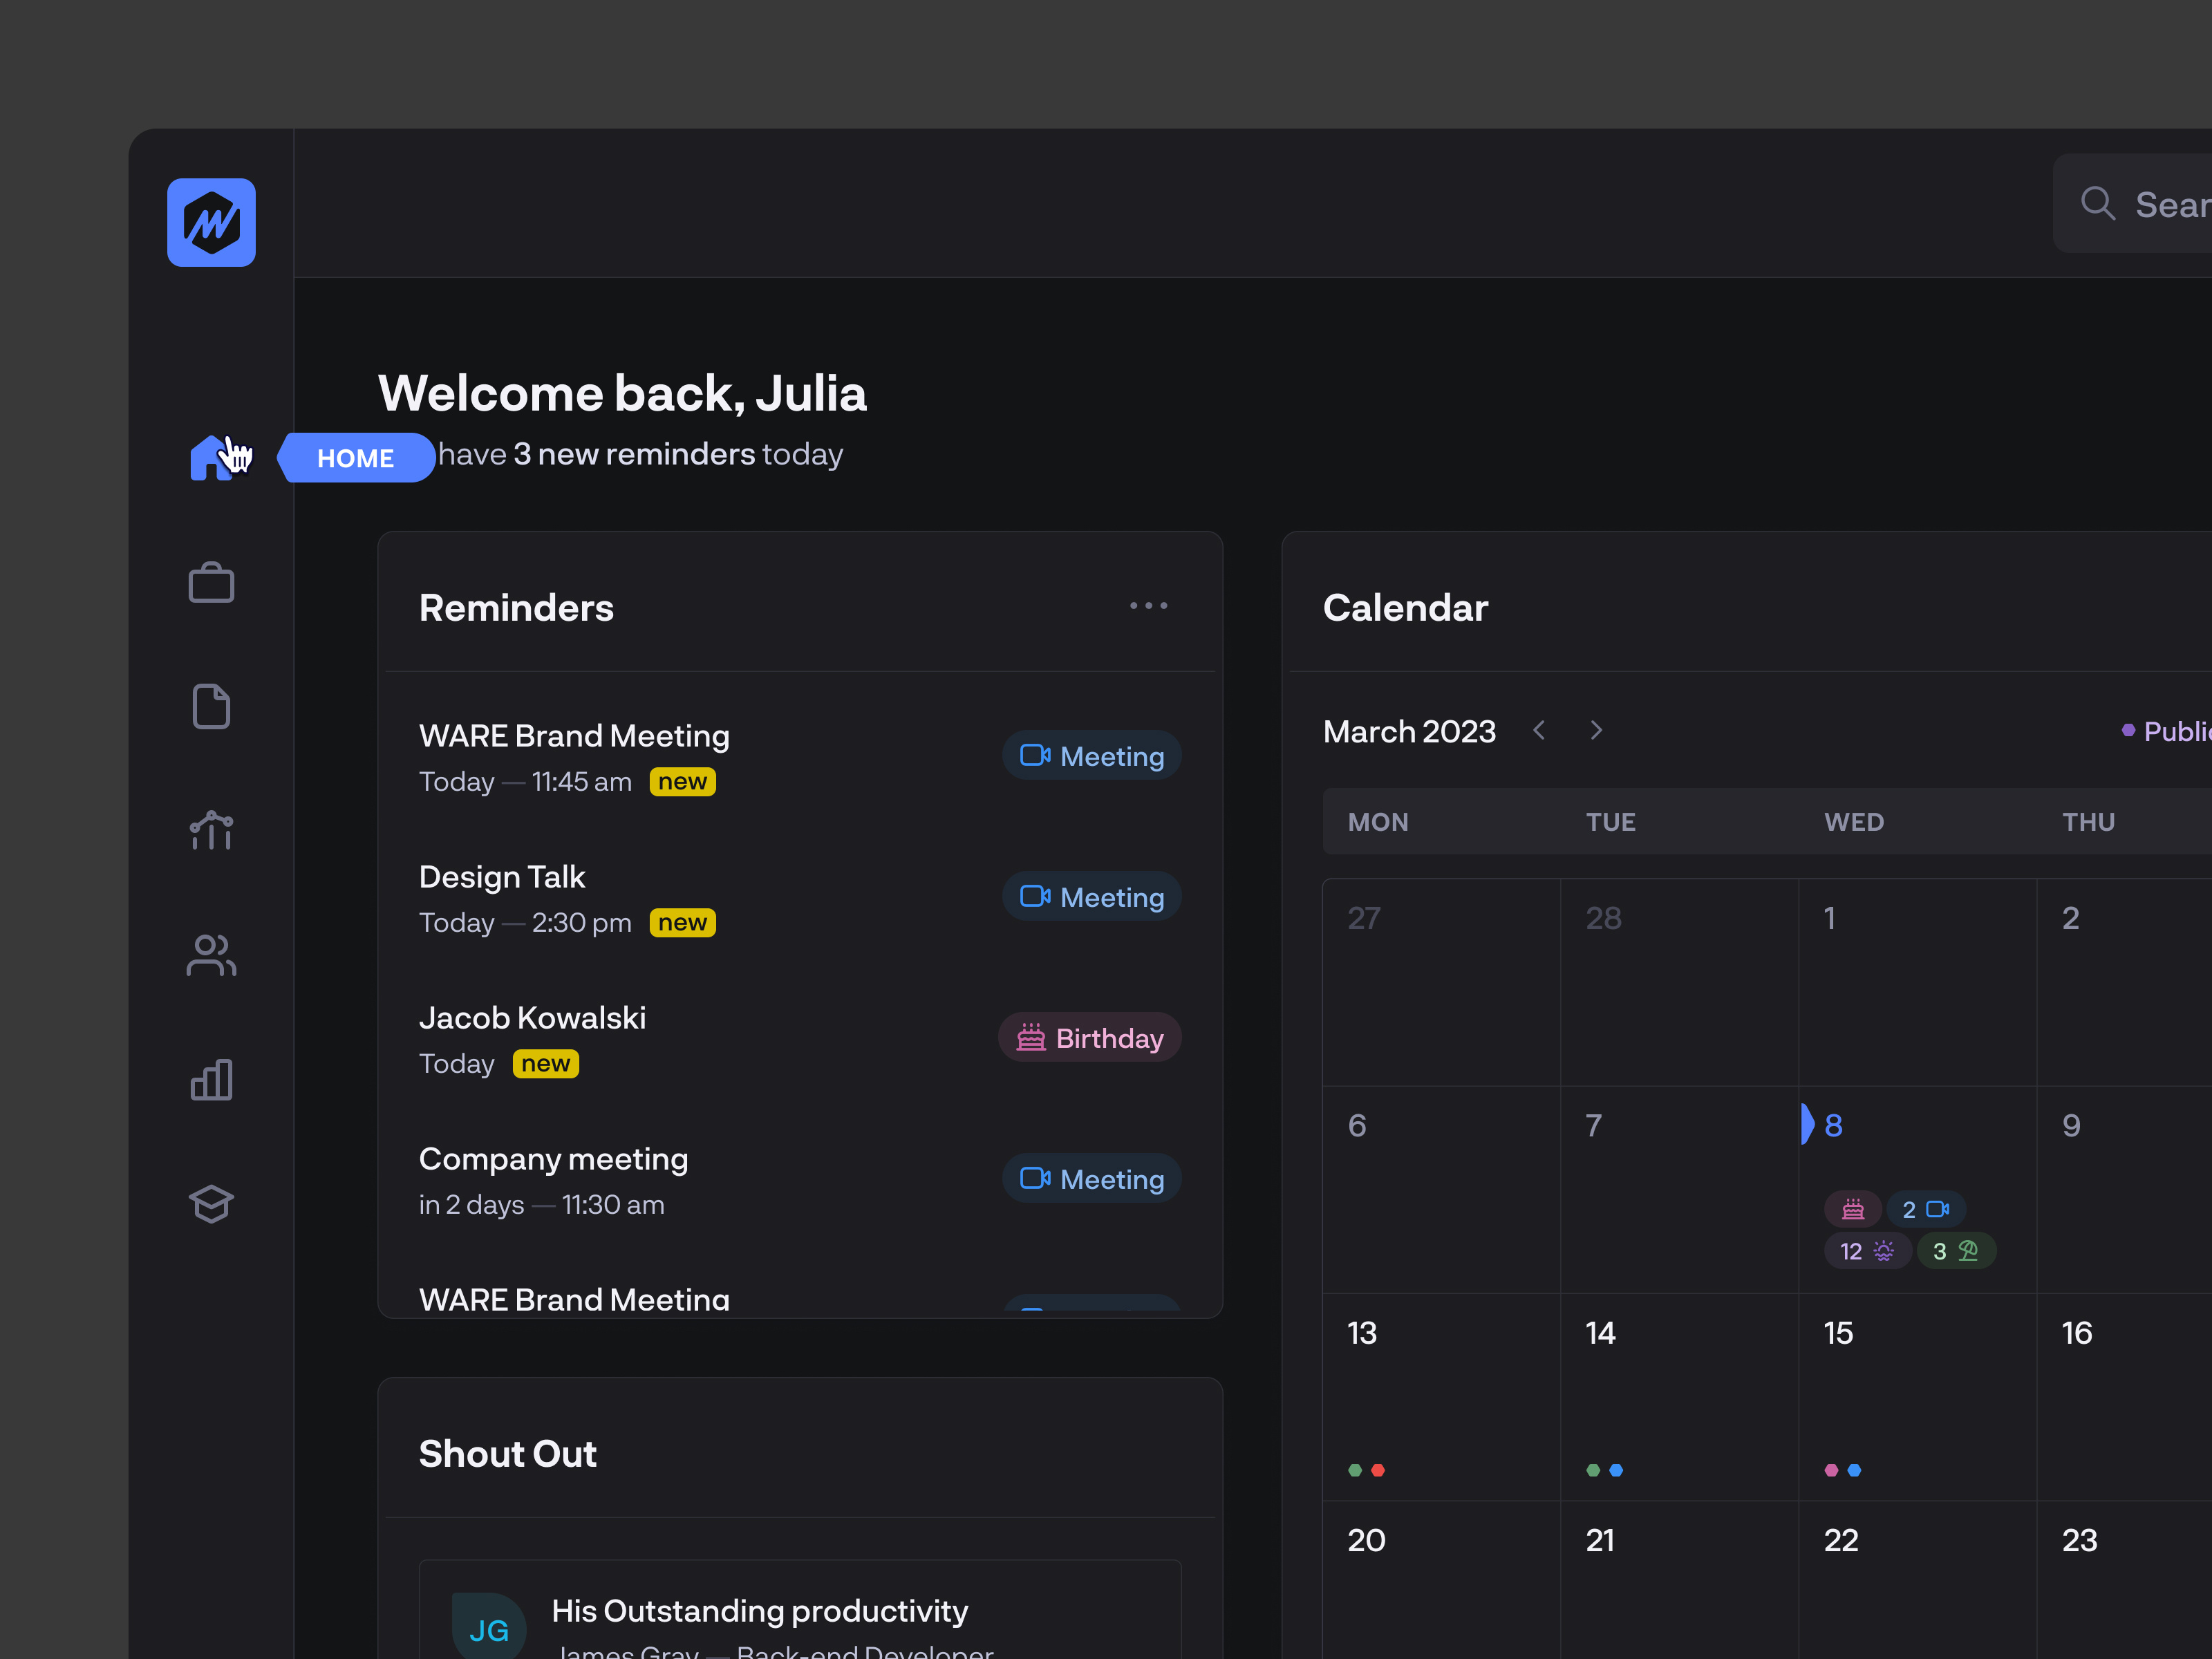Click the Meeting tag next to Design Talk
The height and width of the screenshot is (1659, 2212).
(x=1091, y=896)
